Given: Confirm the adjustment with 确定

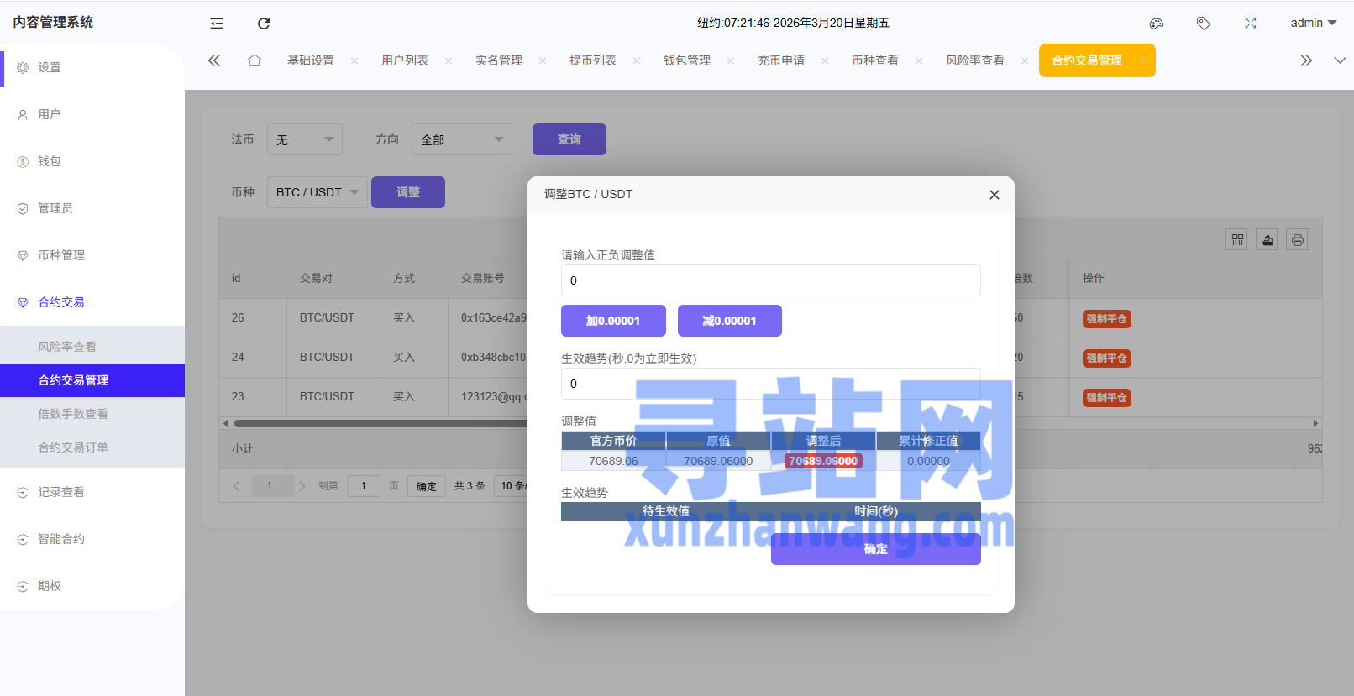Looking at the screenshot, I should (875, 549).
